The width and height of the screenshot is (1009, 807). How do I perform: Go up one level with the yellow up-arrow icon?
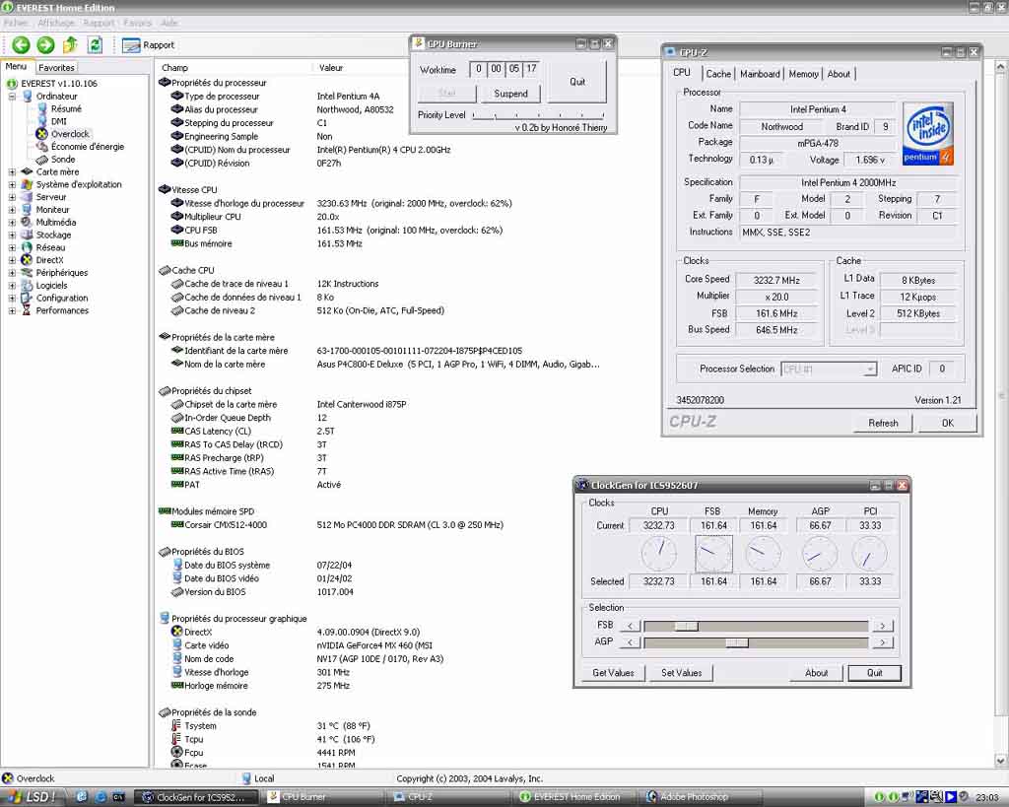[70, 45]
